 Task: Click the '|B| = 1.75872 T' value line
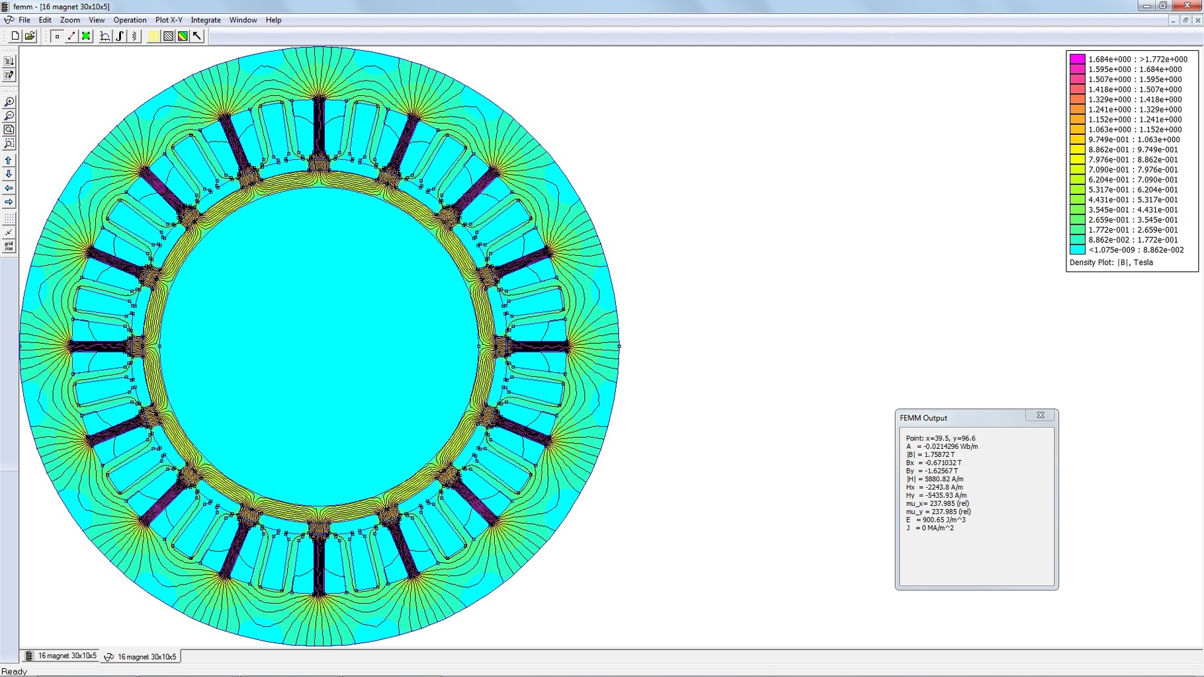(930, 455)
